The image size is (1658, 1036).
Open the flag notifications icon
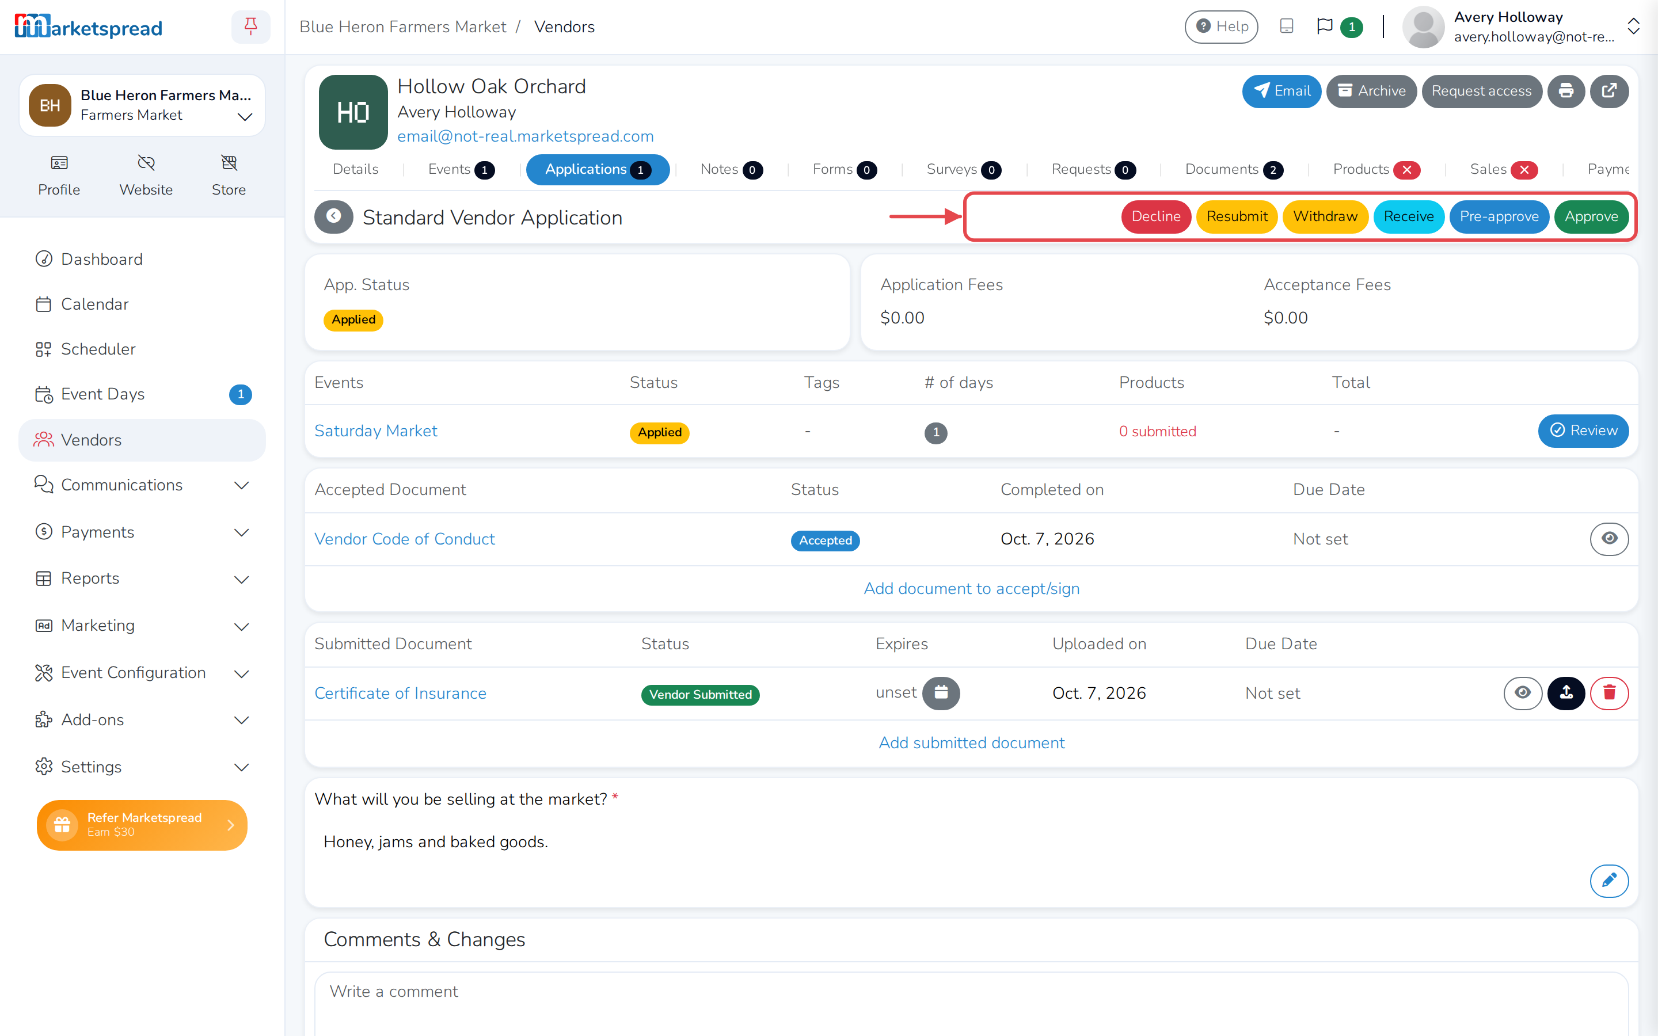tap(1324, 26)
